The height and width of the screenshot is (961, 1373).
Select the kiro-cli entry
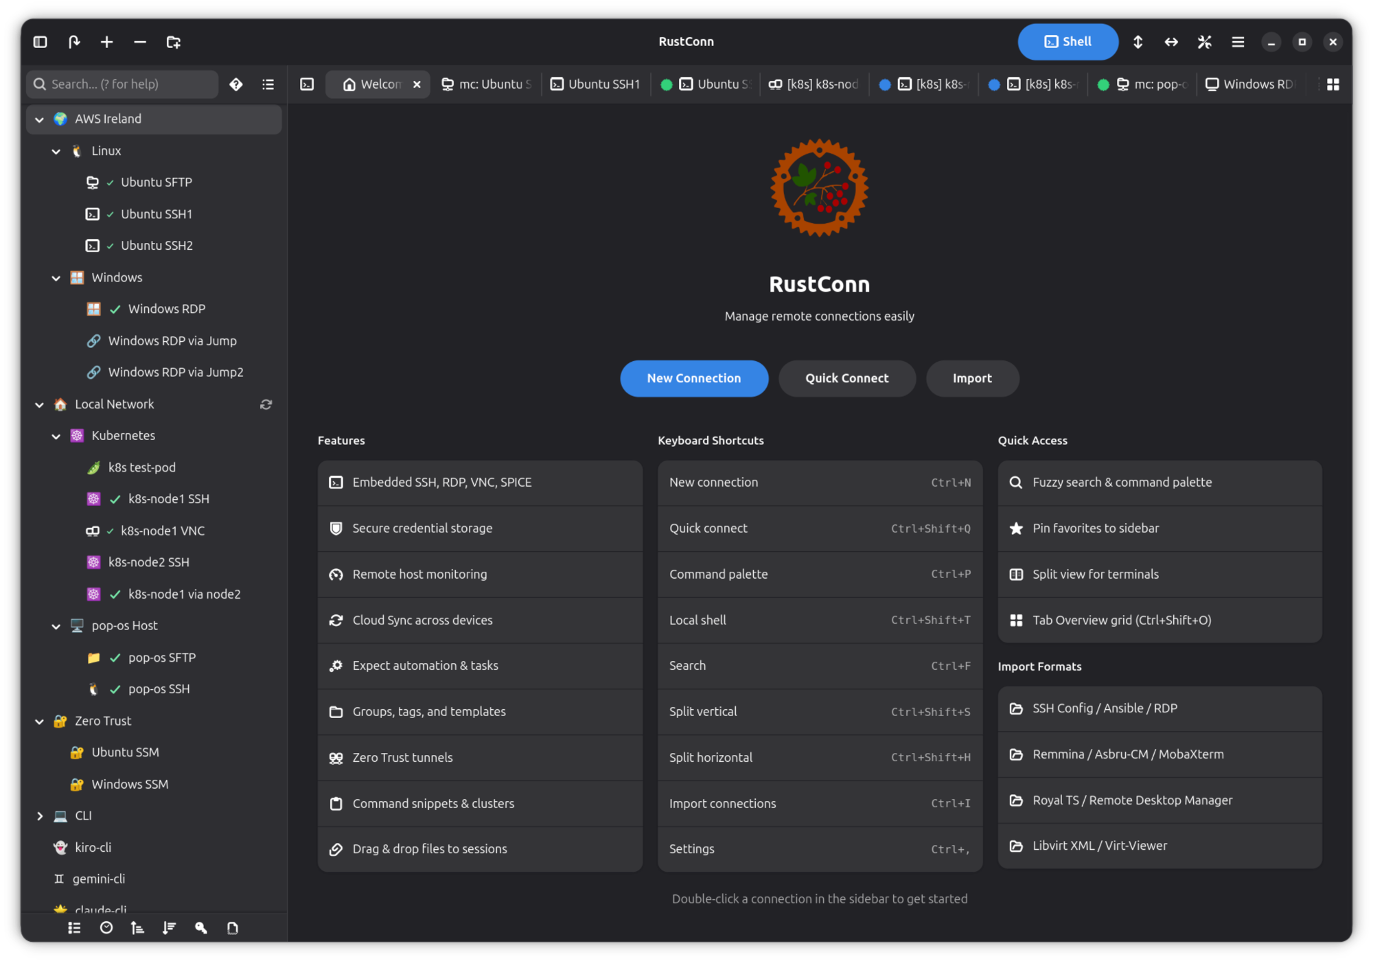(x=154, y=848)
